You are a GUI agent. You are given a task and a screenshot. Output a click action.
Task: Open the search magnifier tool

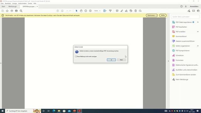coord(21,11)
